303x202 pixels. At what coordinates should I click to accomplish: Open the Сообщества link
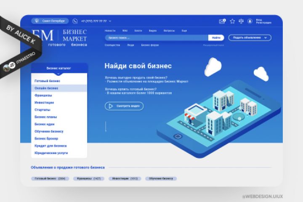click(x=112, y=45)
